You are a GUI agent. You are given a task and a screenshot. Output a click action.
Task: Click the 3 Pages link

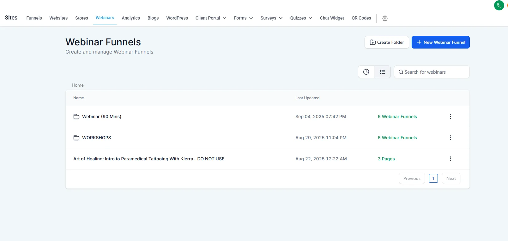[x=386, y=159]
